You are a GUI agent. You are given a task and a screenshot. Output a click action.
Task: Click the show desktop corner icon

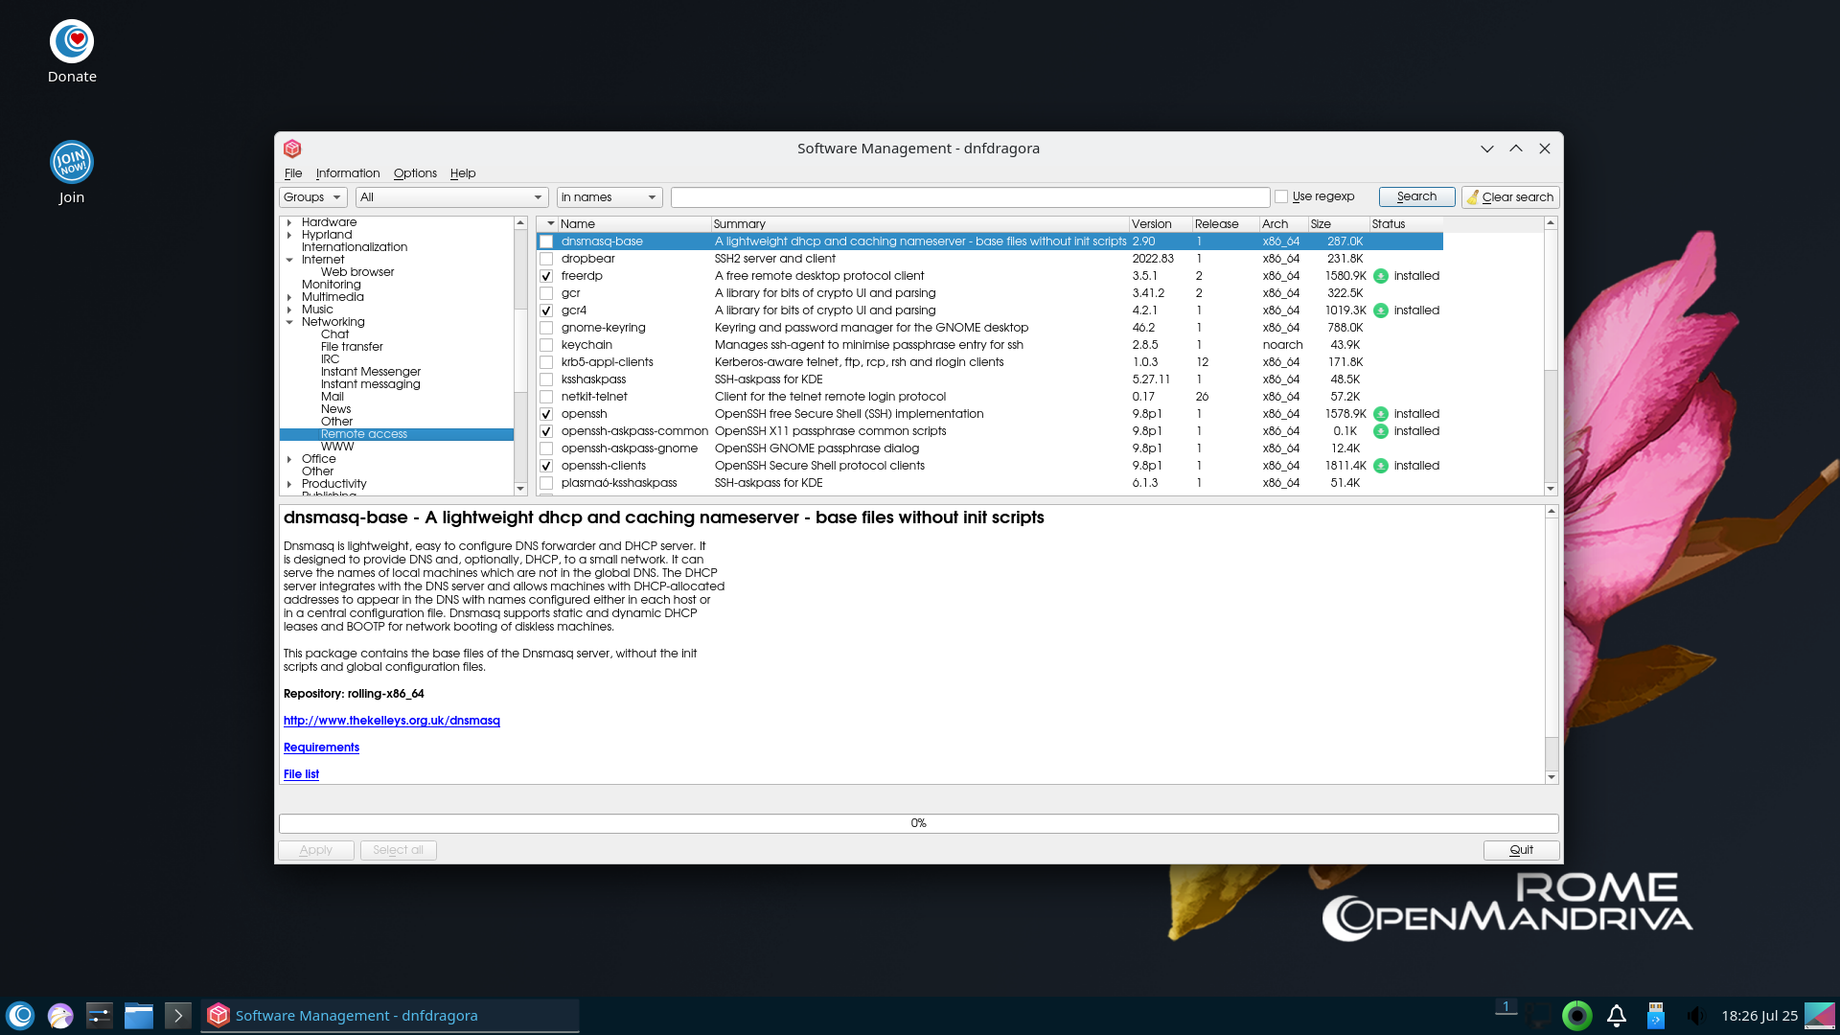[x=1819, y=1015]
